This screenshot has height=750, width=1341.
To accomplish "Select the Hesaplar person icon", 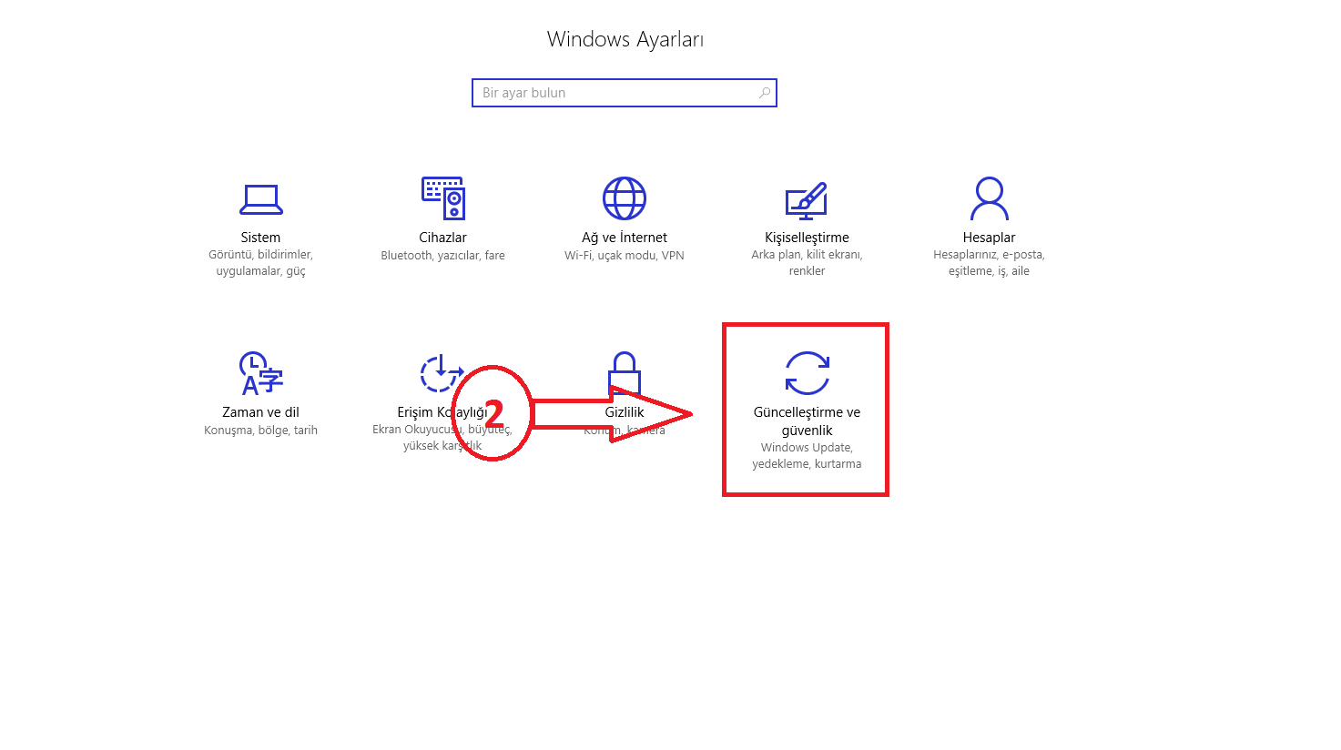I will pos(989,198).
